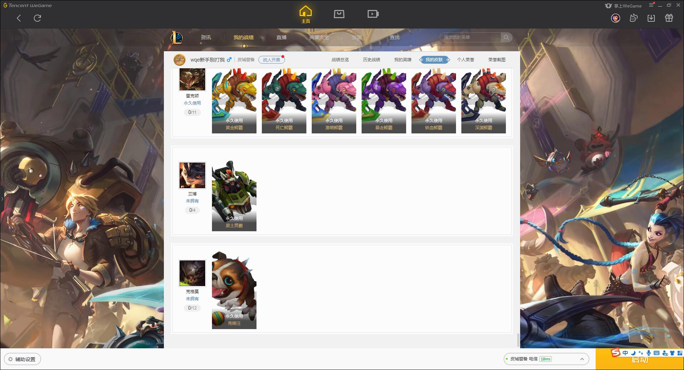Open the 发现 tab
The image size is (684, 370).
(x=357, y=37)
